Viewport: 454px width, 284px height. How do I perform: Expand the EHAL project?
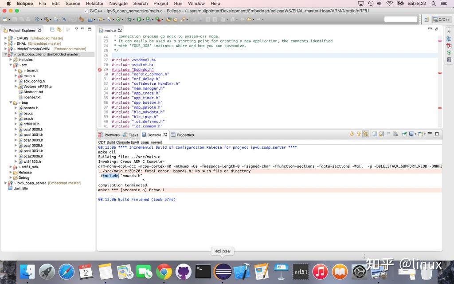(5, 43)
